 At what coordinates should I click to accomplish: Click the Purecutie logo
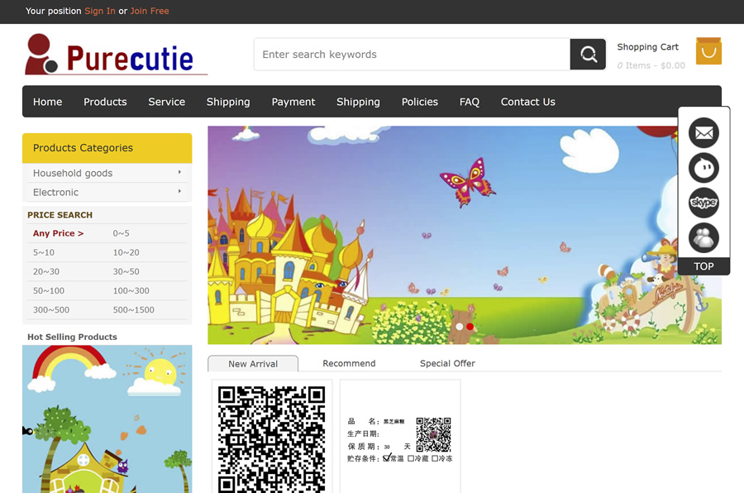(116, 55)
